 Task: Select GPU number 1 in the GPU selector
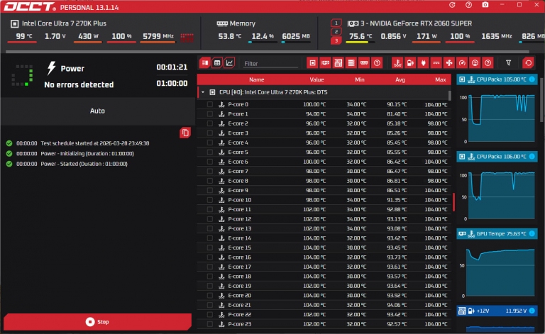(x=336, y=23)
